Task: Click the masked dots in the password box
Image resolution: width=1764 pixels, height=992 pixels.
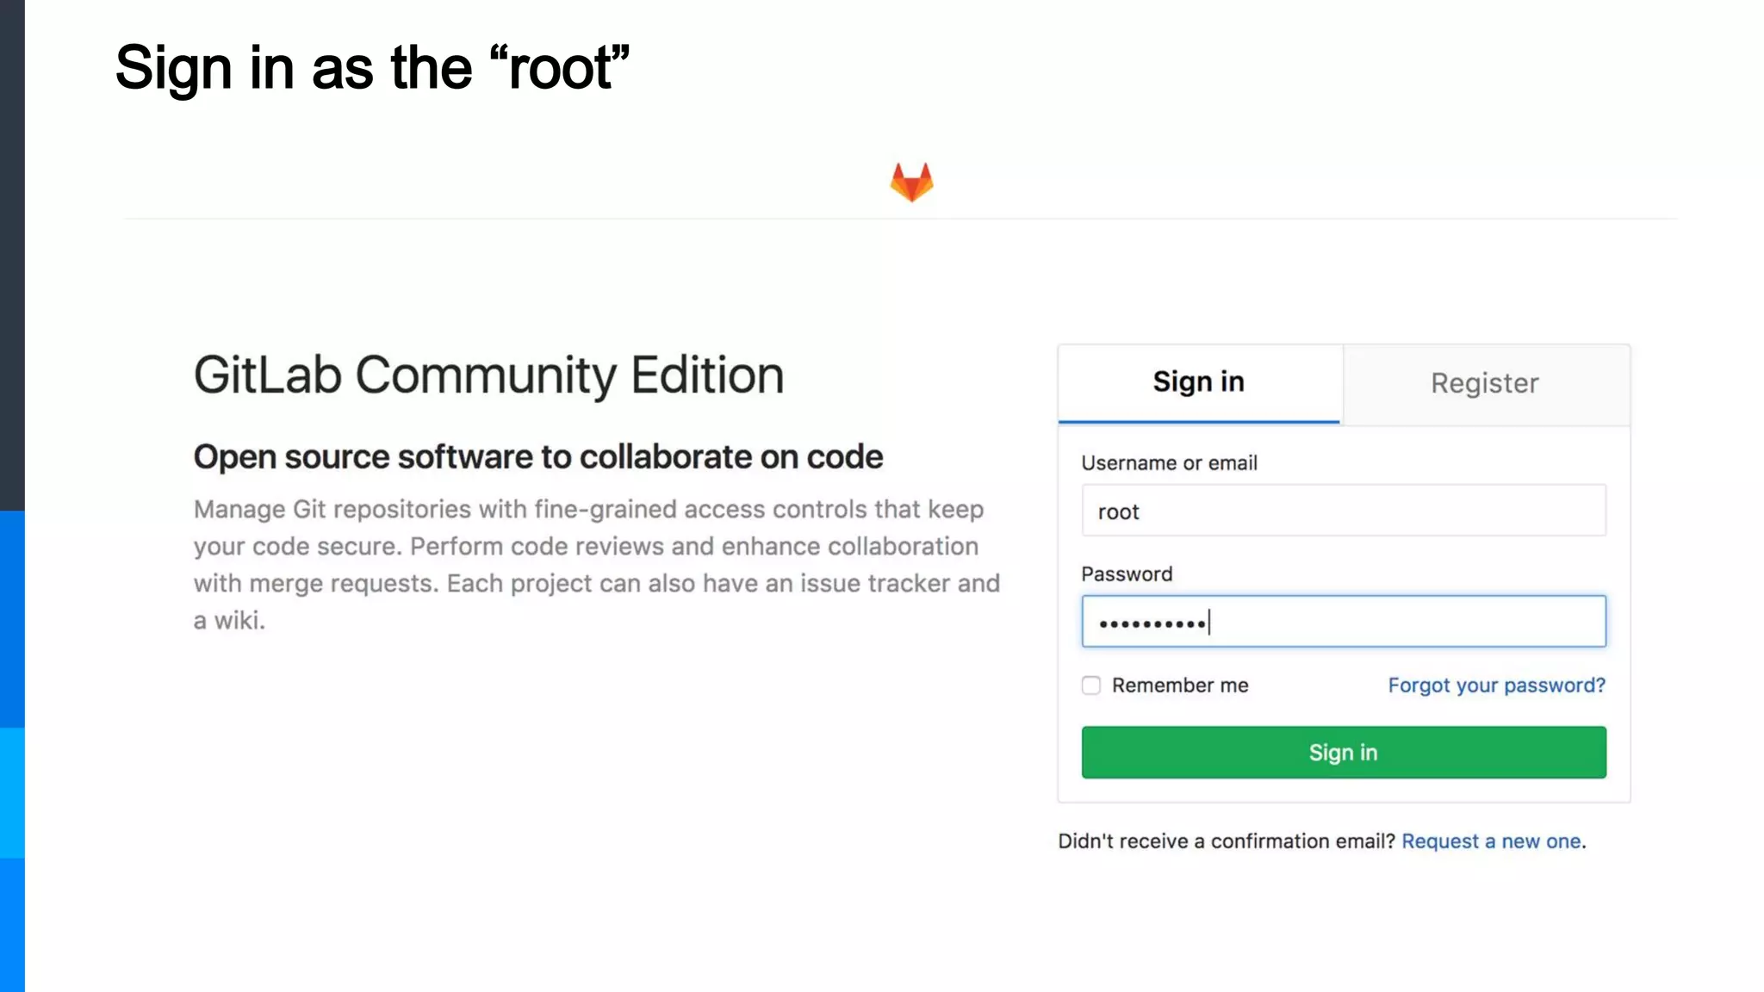Action: click(1152, 623)
